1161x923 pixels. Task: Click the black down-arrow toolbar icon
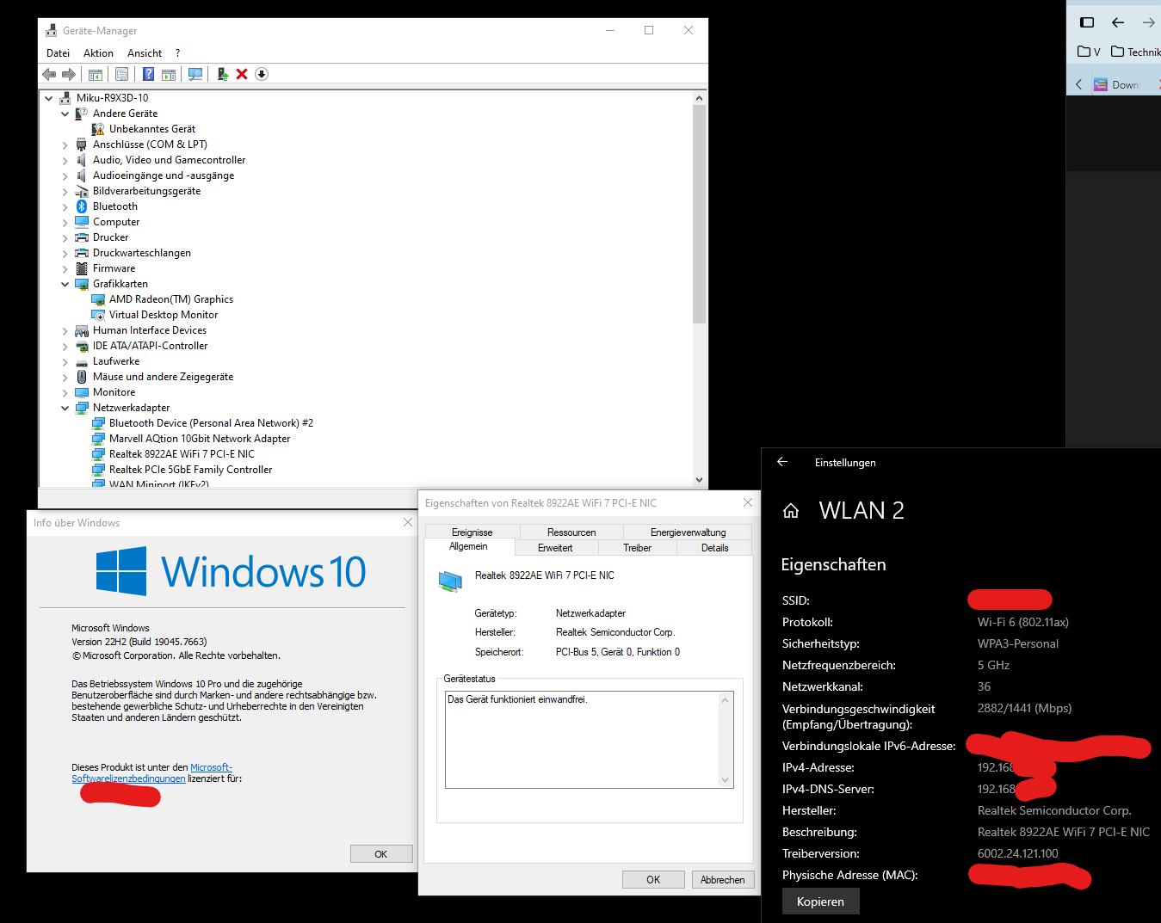(262, 74)
